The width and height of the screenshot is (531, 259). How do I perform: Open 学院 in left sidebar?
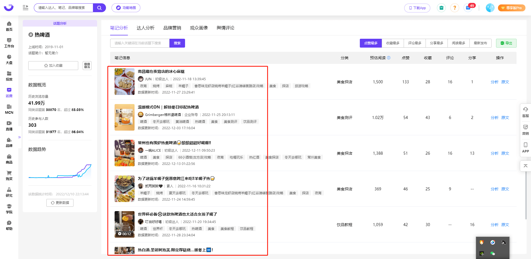pyautogui.click(x=9, y=209)
